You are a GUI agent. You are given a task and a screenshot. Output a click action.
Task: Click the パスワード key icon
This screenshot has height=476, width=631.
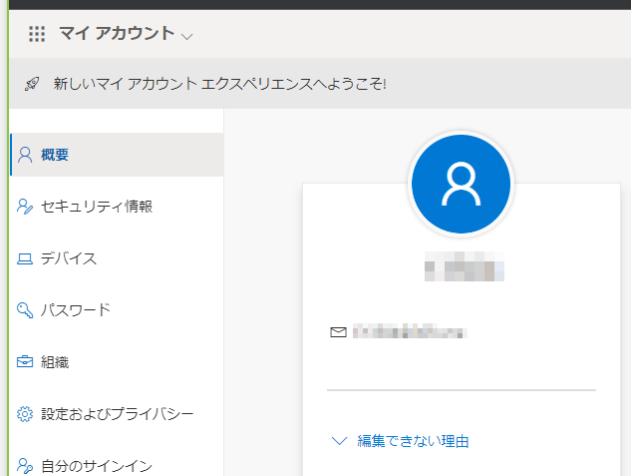pyautogui.click(x=26, y=310)
